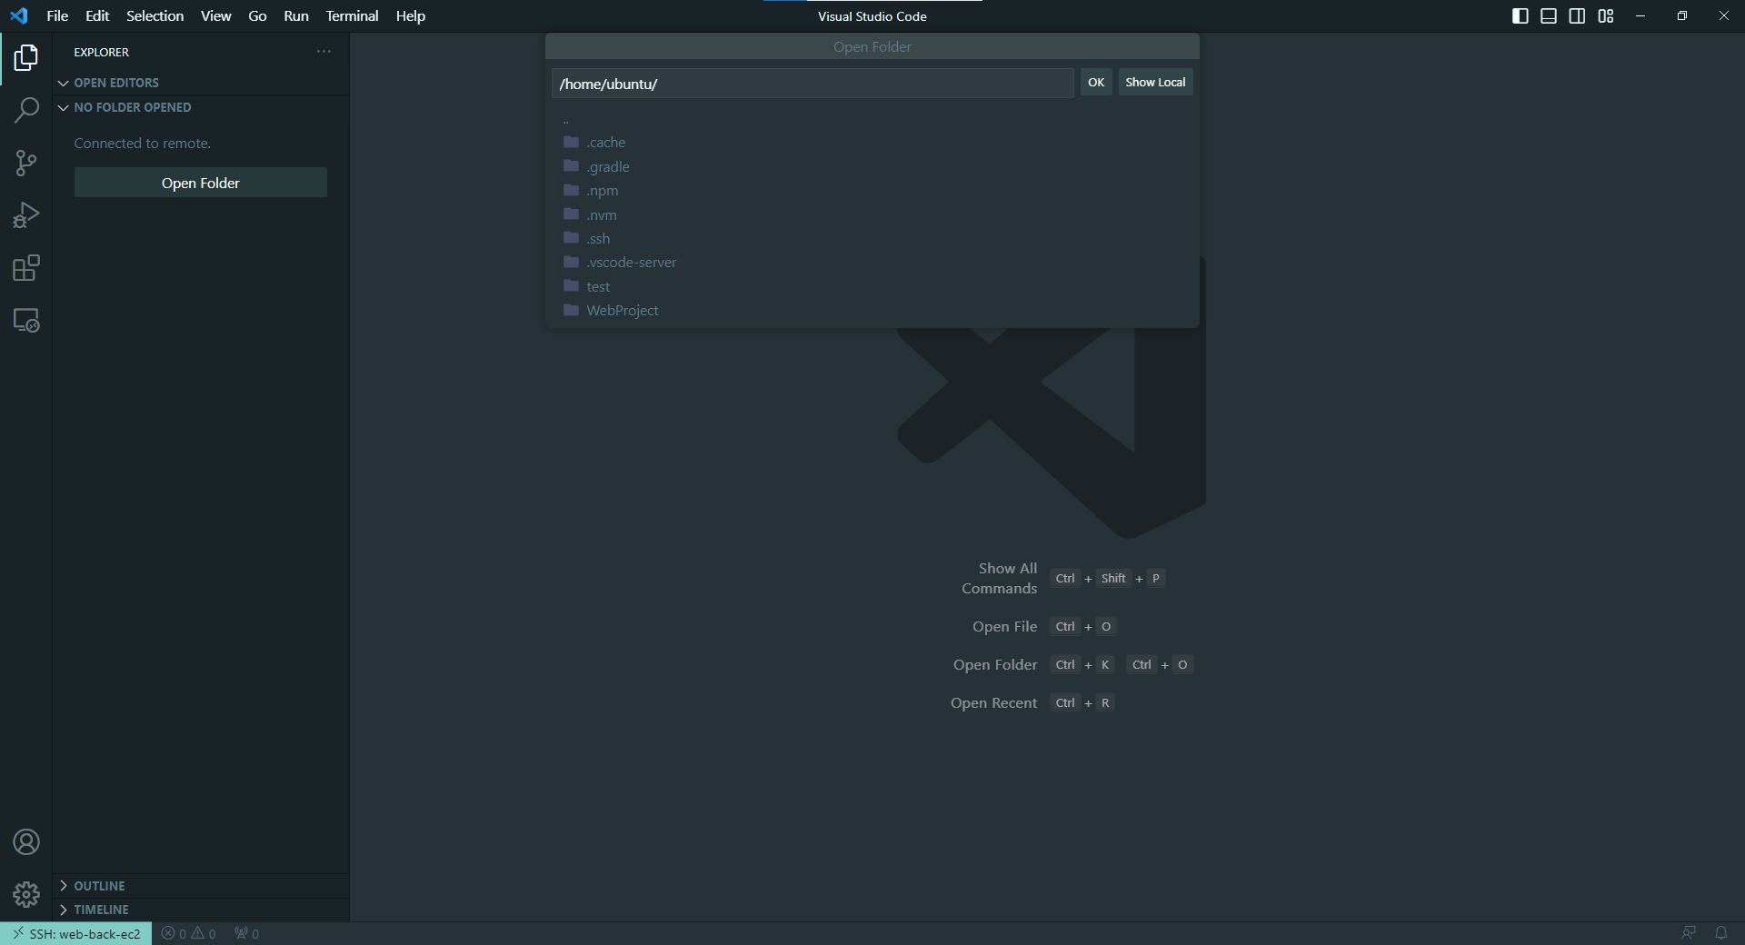Screen dimensions: 1745x945
Task: Click the Open Folder button in Explorer
Action: tap(201, 183)
